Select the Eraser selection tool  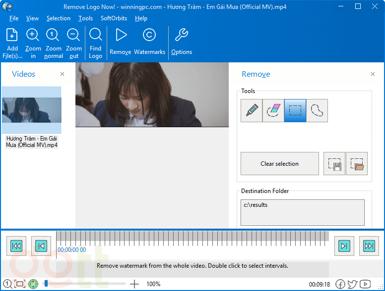[273, 110]
